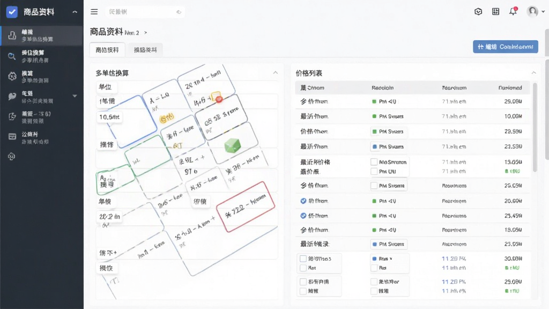The image size is (549, 309).
Task: Click the breadcrumb chevron after the page title
Action: pos(146,33)
